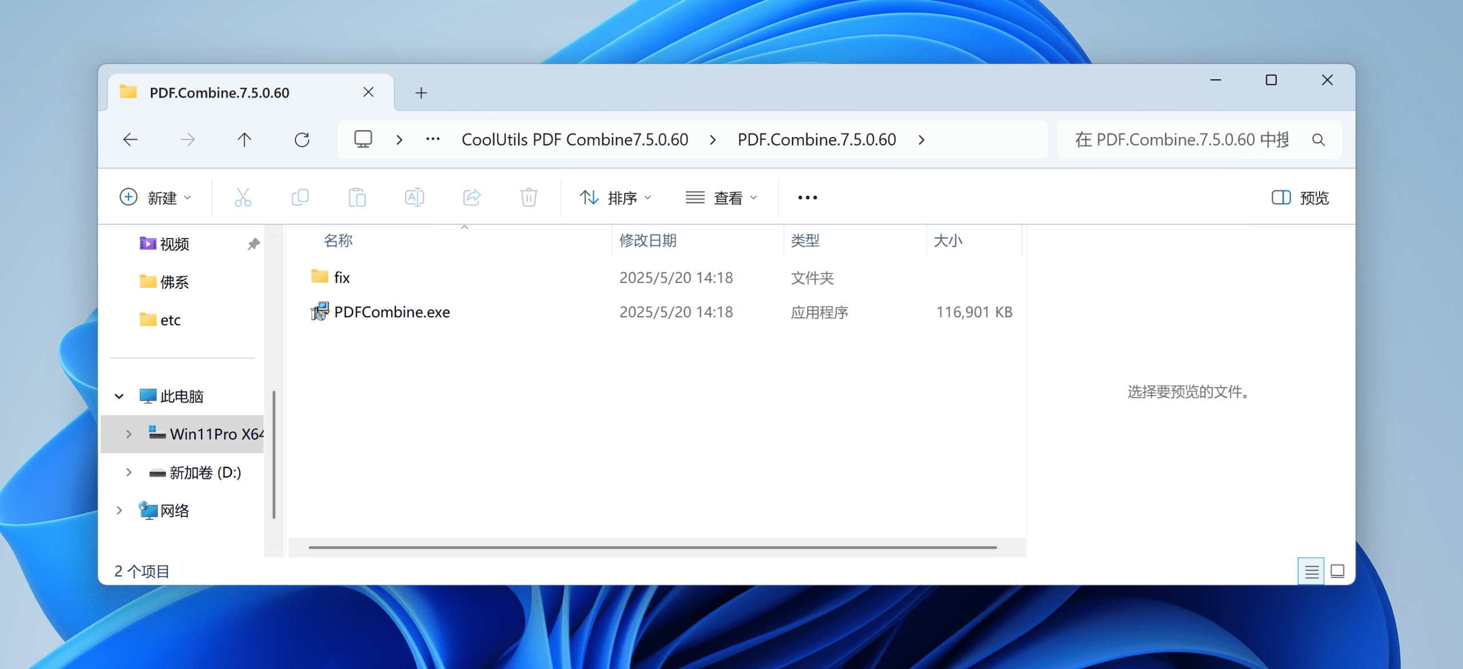This screenshot has height=669, width=1463.
Task: Switch to details list view
Action: 1312,571
